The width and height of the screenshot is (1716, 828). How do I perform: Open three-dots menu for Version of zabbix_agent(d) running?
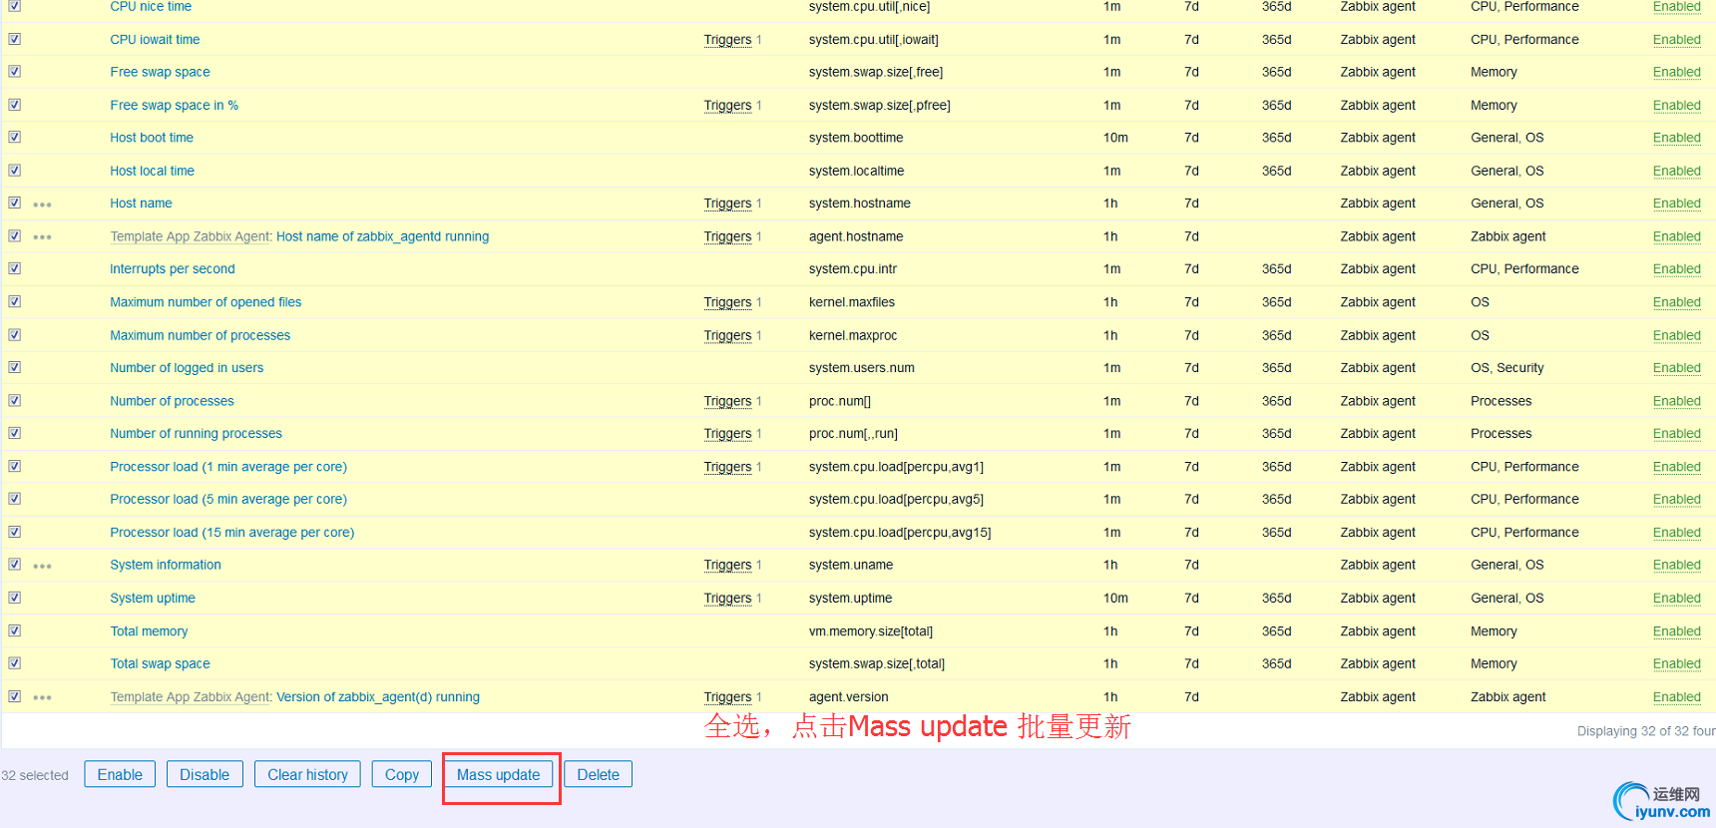tap(42, 697)
